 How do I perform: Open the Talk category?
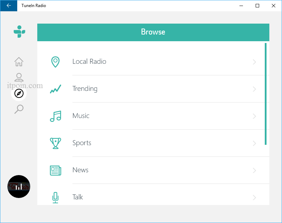tap(153, 194)
